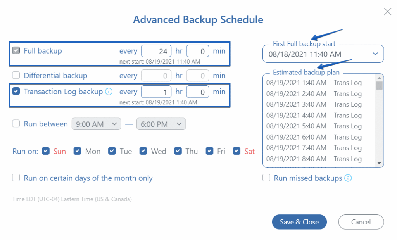
Task: Click the Save & Close button
Action: (x=299, y=222)
